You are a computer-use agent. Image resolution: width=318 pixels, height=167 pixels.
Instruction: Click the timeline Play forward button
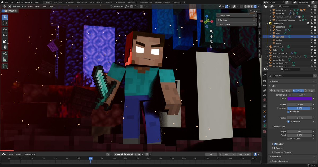click(x=125, y=154)
